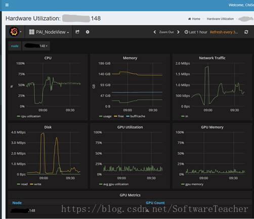Toggle the cpu utilization legend series
The height and width of the screenshot is (219, 254).
coord(29,116)
